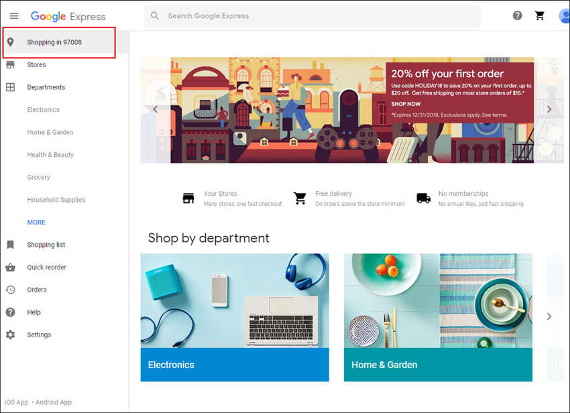
Task: Click the Free delivery text
Action: (x=334, y=194)
